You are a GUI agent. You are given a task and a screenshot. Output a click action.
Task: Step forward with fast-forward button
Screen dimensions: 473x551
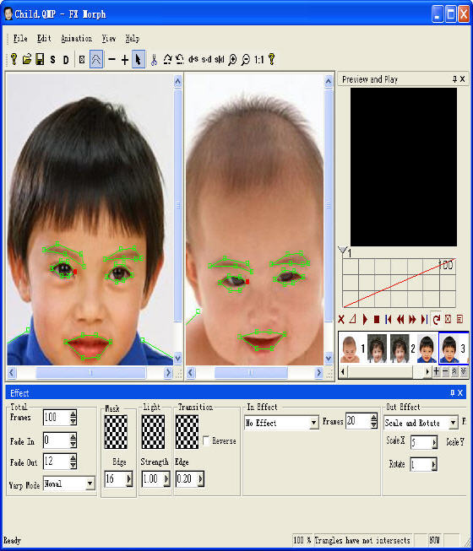pyautogui.click(x=412, y=319)
